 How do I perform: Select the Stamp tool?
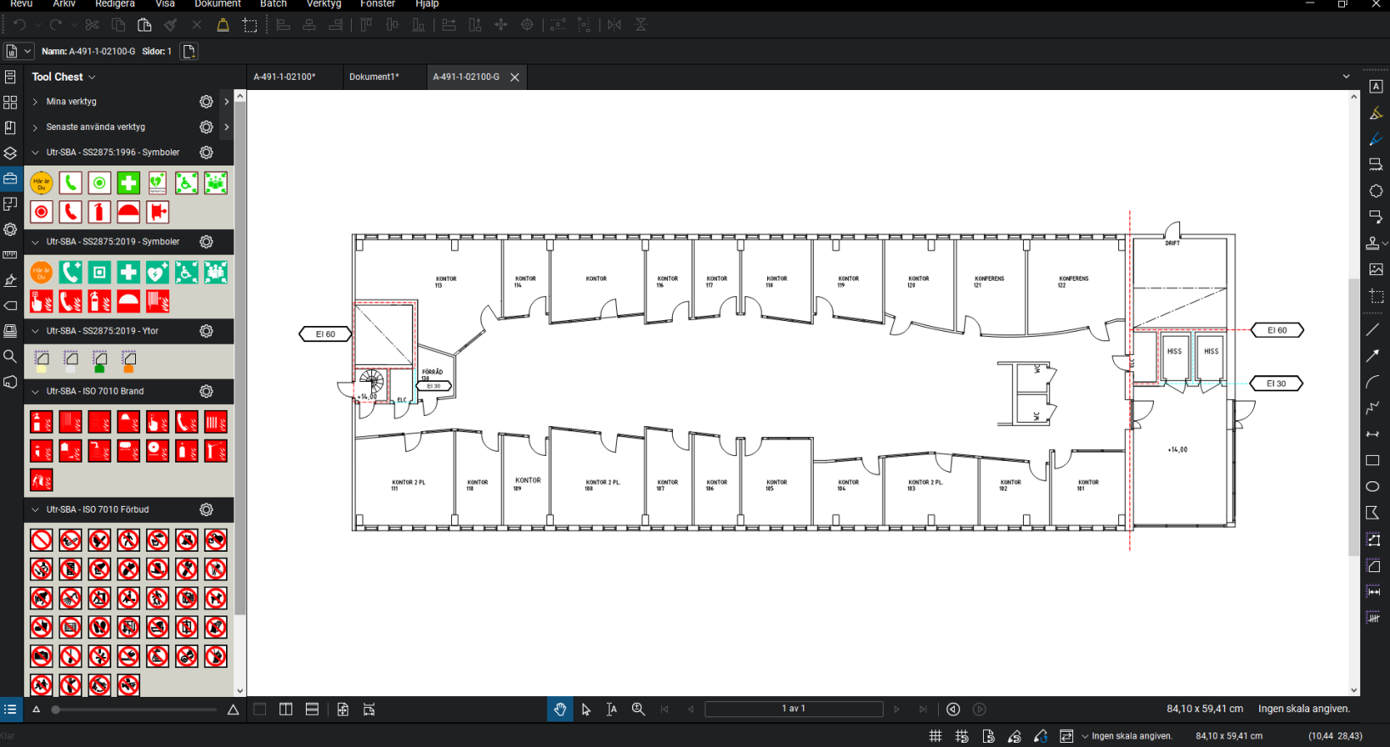point(1373,244)
